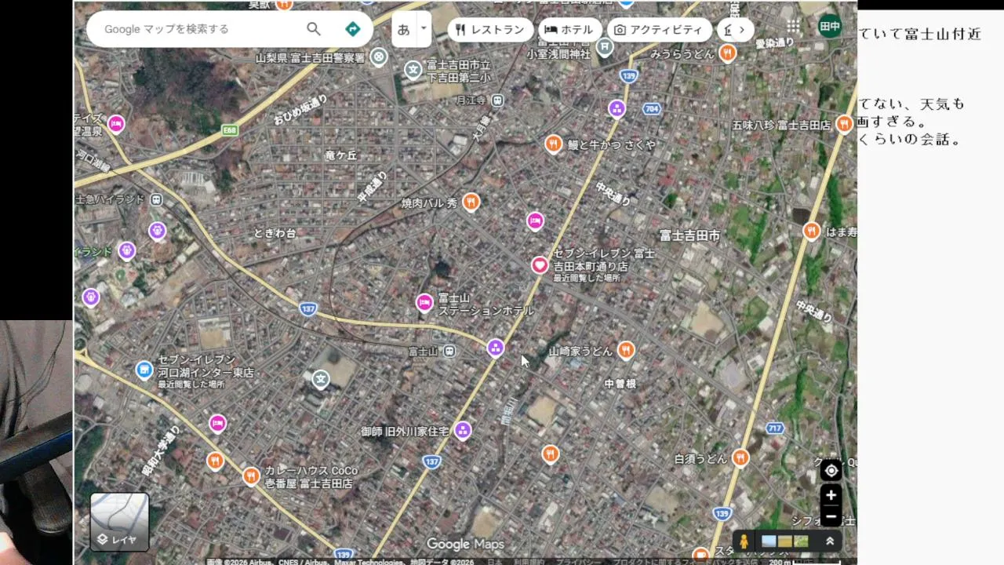Show more category chips with right chevron
The height and width of the screenshot is (565, 1004).
pyautogui.click(x=741, y=30)
